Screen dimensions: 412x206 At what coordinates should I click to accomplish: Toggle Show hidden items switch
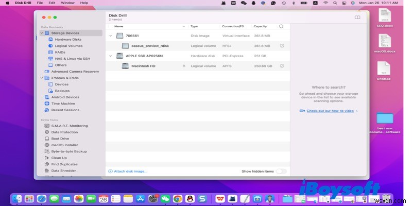(281, 171)
